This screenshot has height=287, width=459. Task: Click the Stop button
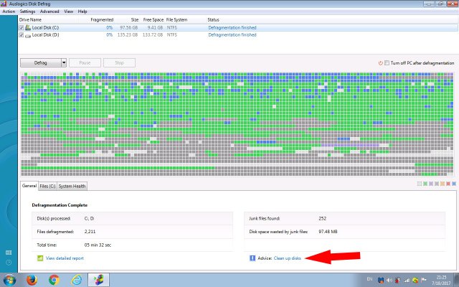pos(120,62)
